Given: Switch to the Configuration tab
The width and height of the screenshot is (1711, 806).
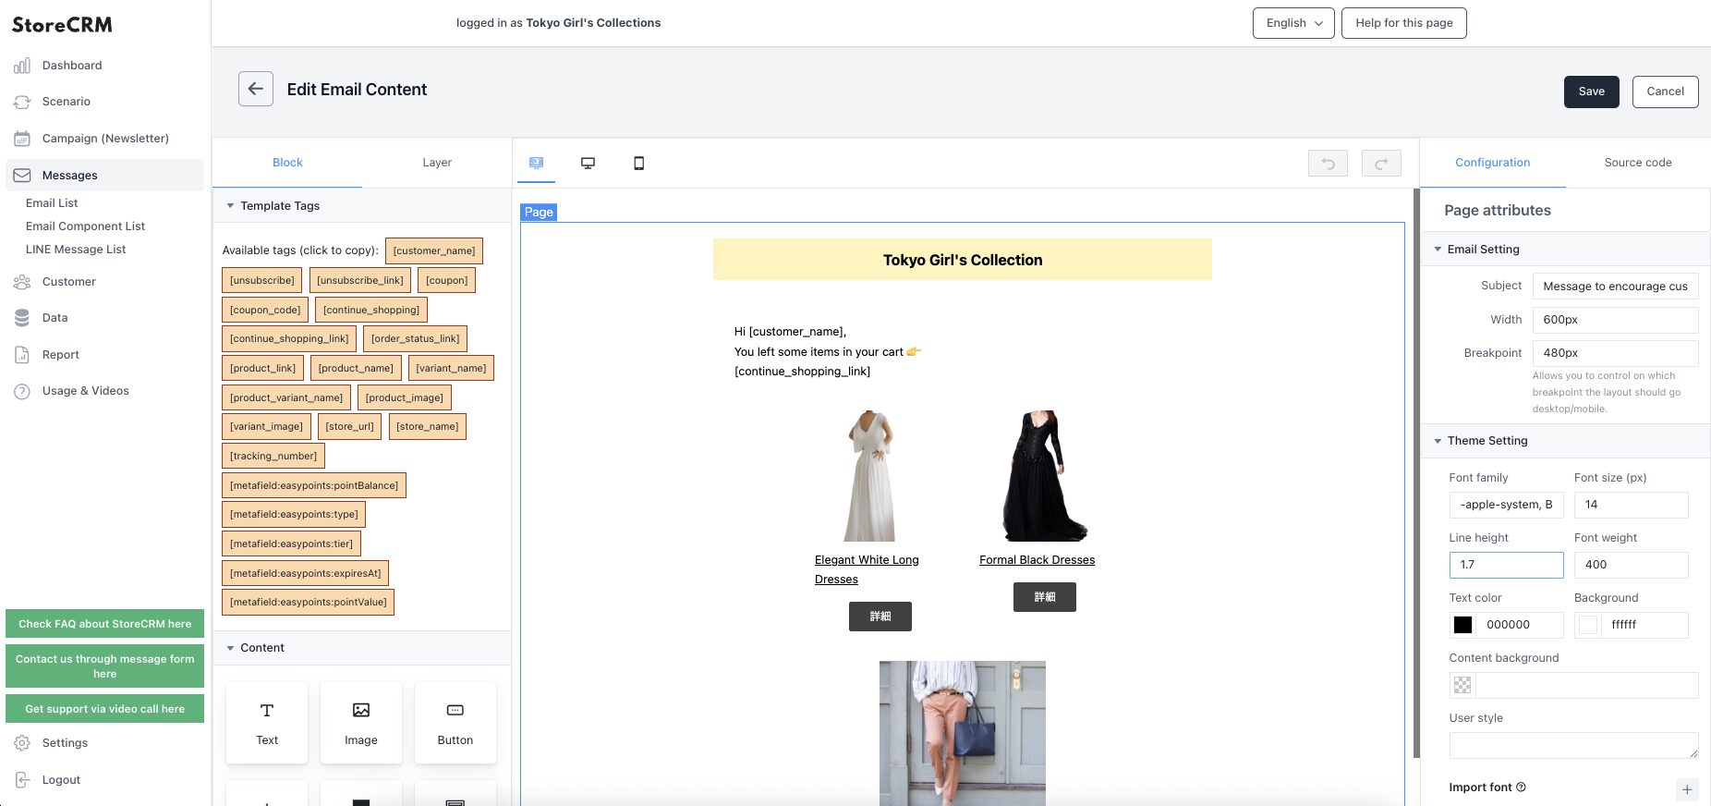Looking at the screenshot, I should coord(1492,163).
